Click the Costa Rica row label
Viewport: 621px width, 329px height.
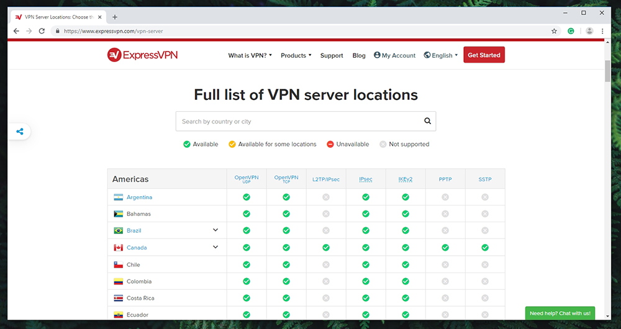click(x=140, y=298)
